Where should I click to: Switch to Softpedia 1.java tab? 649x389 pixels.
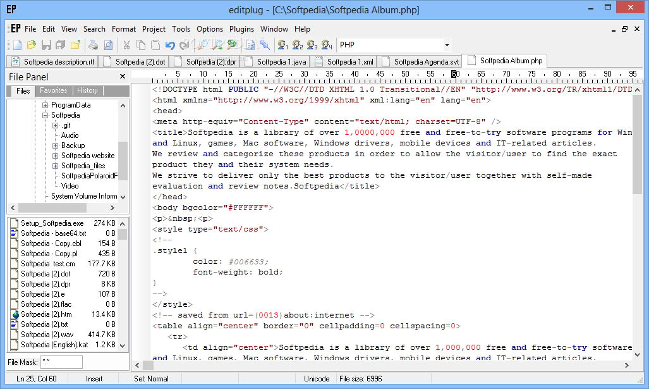click(276, 62)
